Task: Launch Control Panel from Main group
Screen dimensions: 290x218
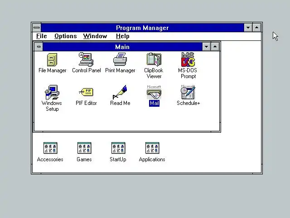Action: pos(86,59)
